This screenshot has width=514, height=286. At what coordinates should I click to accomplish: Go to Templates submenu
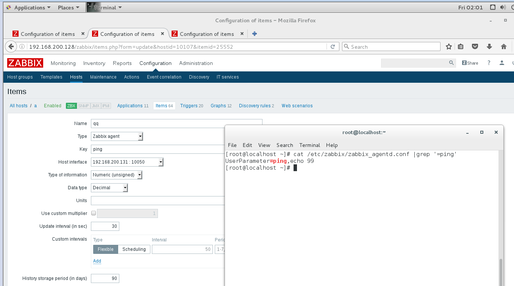pos(52,77)
